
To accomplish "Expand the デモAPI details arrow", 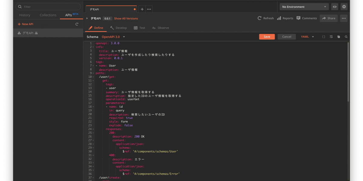I will tap(87, 18).
